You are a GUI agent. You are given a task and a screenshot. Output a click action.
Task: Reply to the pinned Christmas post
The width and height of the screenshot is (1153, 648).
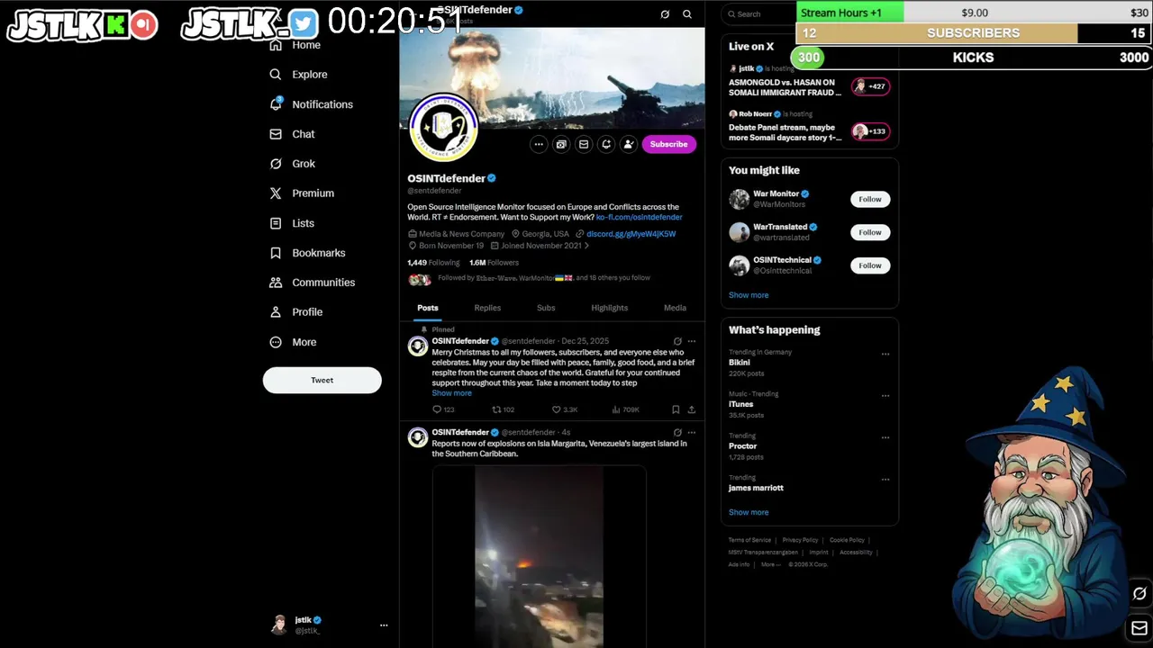[443, 409]
